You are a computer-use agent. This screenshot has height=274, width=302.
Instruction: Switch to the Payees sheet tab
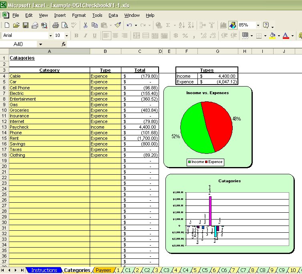(103, 270)
